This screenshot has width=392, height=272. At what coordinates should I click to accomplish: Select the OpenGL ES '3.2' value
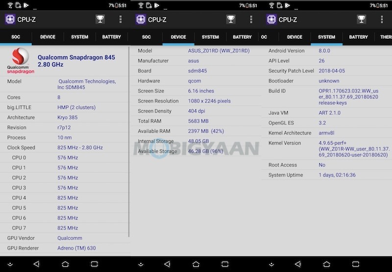[322, 123]
